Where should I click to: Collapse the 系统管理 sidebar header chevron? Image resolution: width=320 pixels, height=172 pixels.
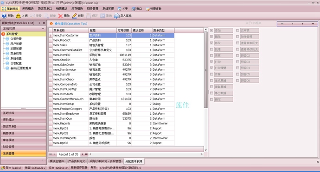pos(43,29)
